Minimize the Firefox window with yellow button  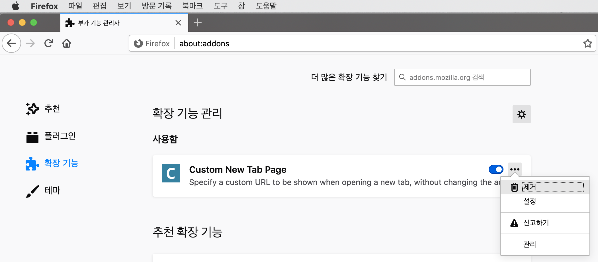pyautogui.click(x=22, y=22)
